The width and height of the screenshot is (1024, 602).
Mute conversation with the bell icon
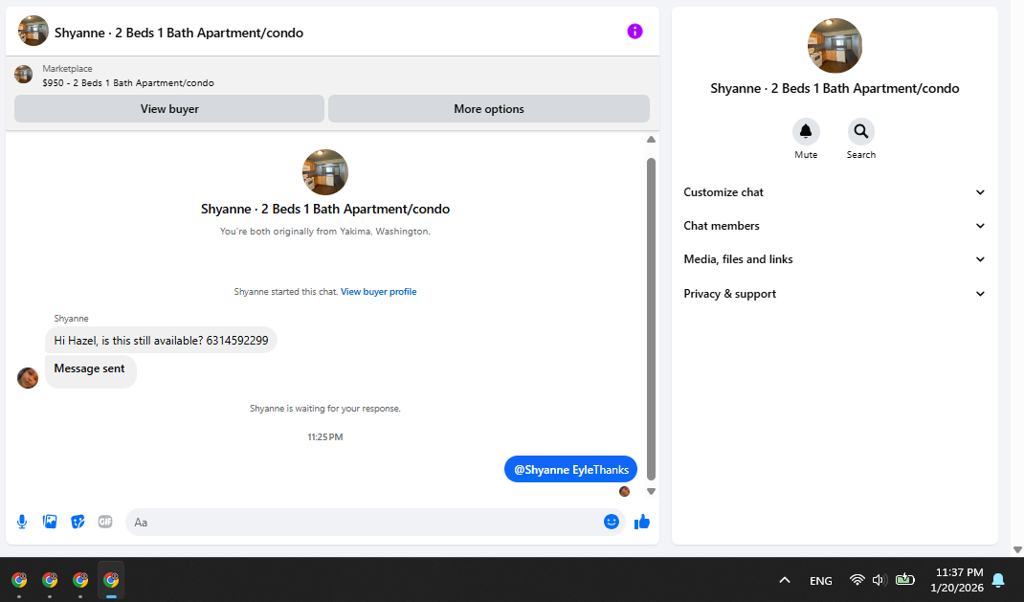[806, 132]
